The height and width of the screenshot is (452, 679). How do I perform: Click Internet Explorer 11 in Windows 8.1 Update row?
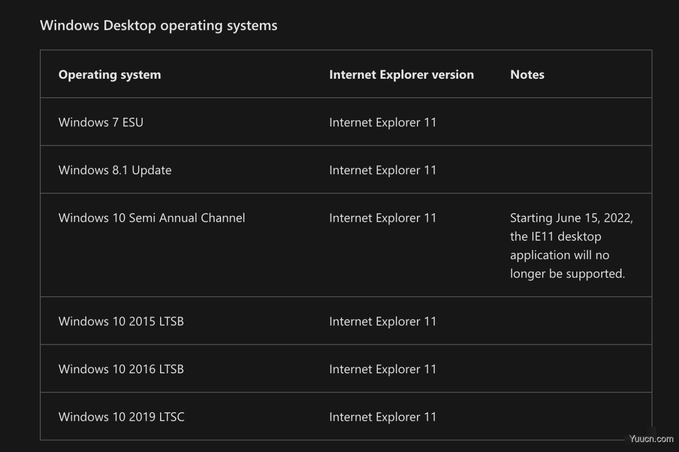383,170
